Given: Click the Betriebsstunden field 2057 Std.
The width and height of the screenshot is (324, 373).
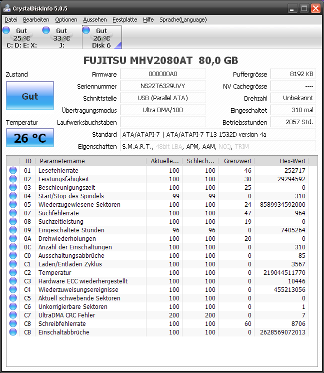Looking at the screenshot, I should [x=293, y=122].
